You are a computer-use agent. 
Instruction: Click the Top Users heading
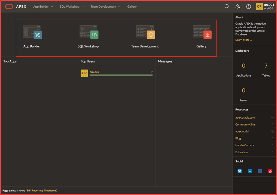[x=88, y=61]
